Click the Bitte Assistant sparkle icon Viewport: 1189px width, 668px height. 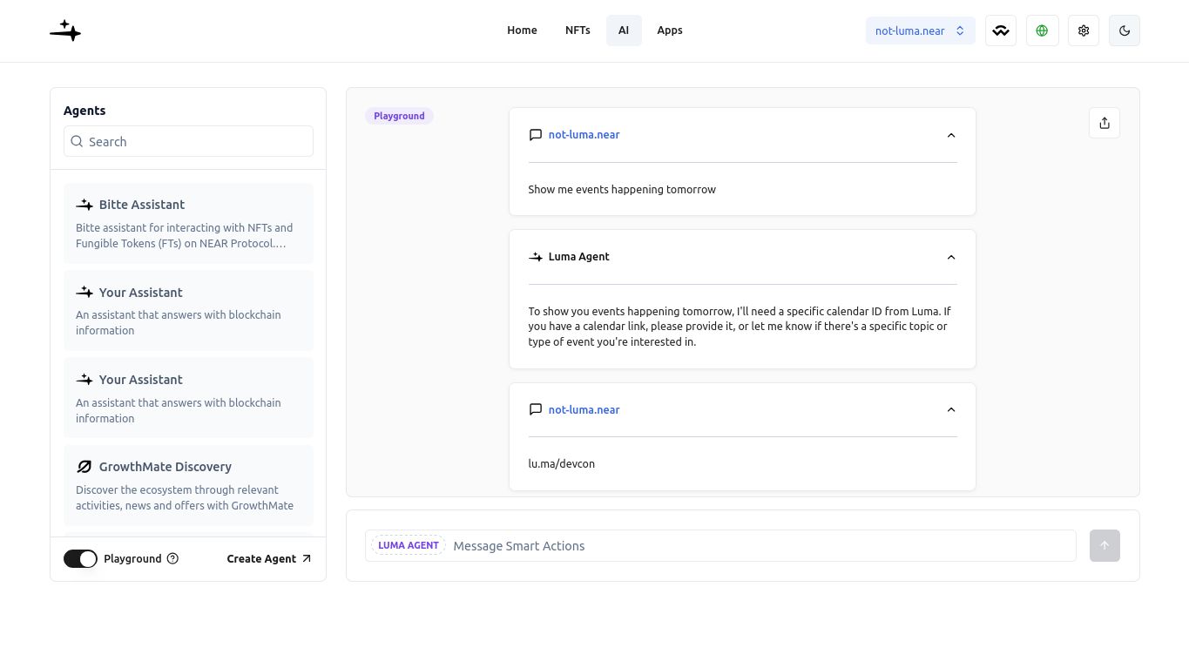click(x=84, y=205)
